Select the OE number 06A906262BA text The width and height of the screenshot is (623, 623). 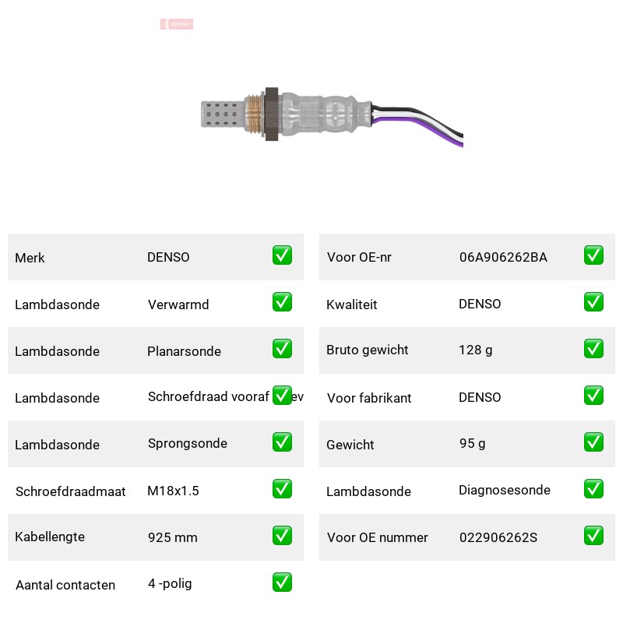(503, 258)
